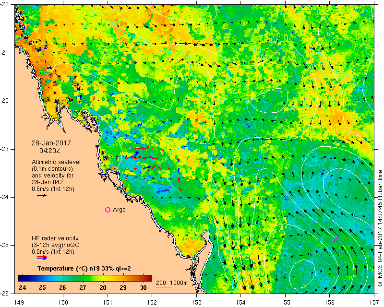384x307 pixels.
Task: Click the longitude axis label '150'
Action: coord(63,303)
